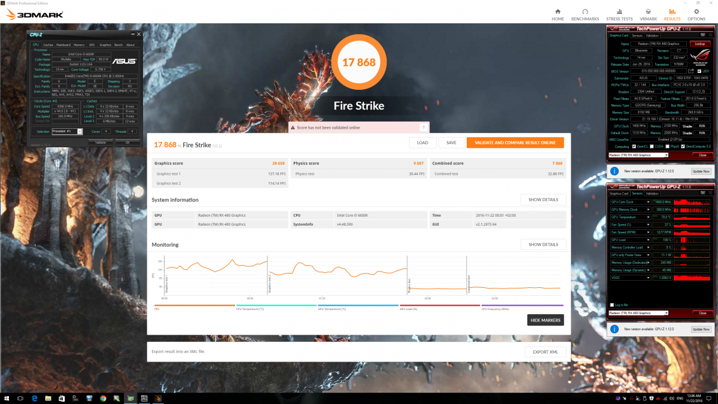Open the GPU selector dropdown in the GPU-Z Sensors window
The height and width of the screenshot is (404, 718).
pyautogui.click(x=638, y=313)
